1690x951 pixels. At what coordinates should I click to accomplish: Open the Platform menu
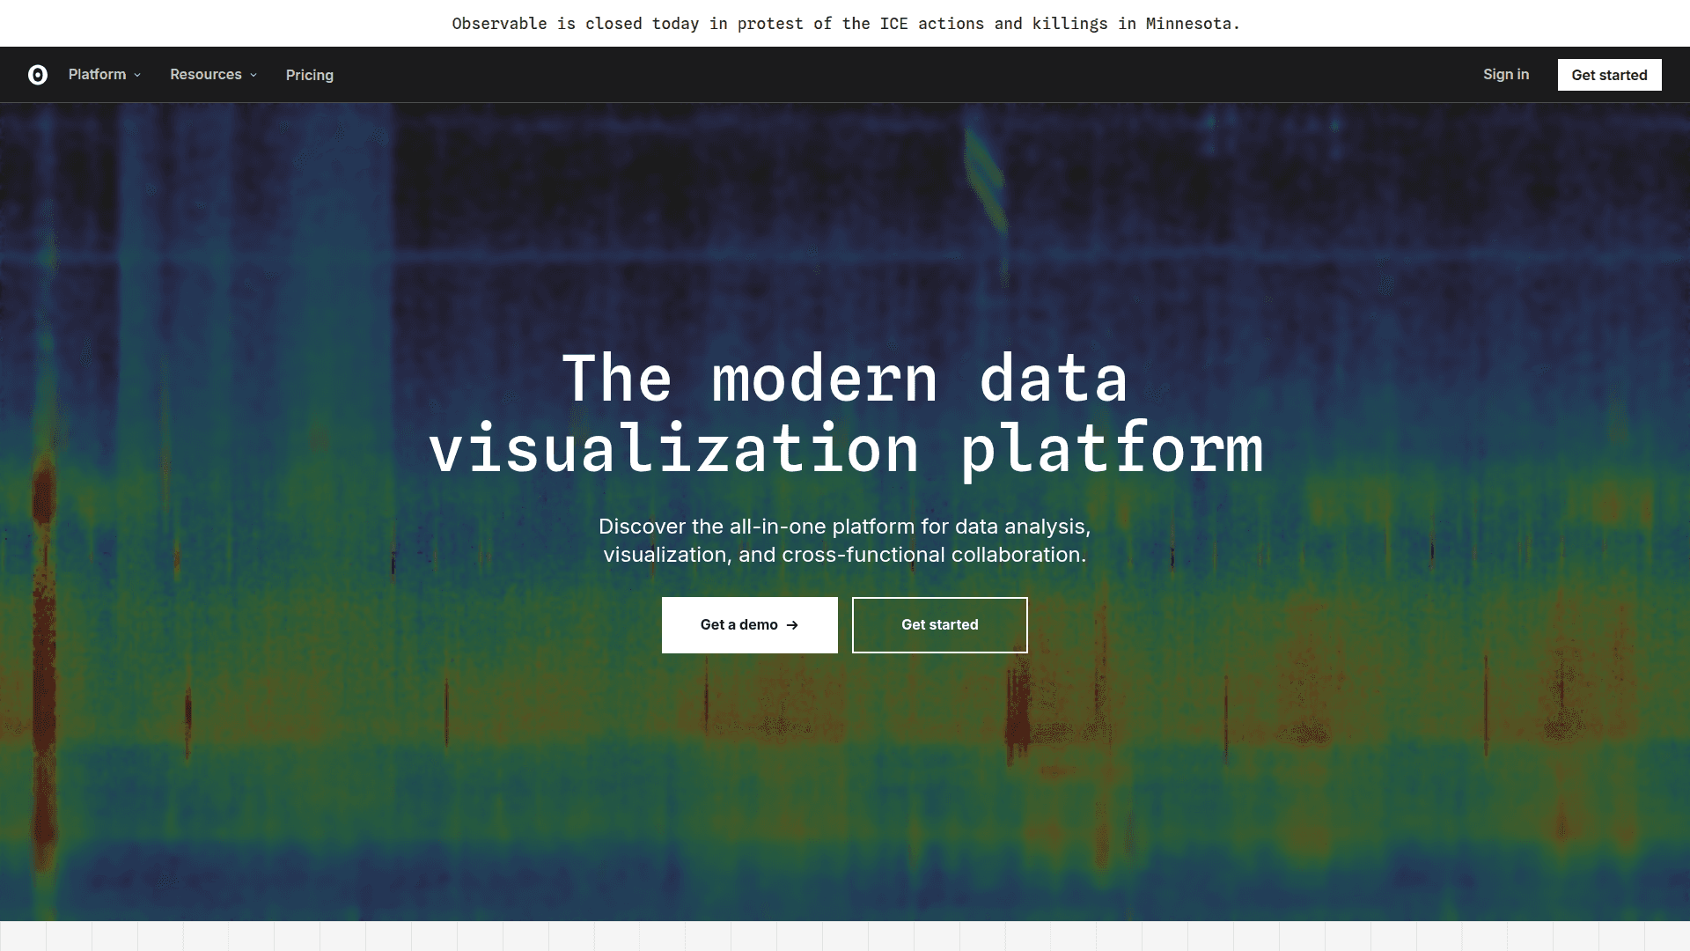[97, 75]
